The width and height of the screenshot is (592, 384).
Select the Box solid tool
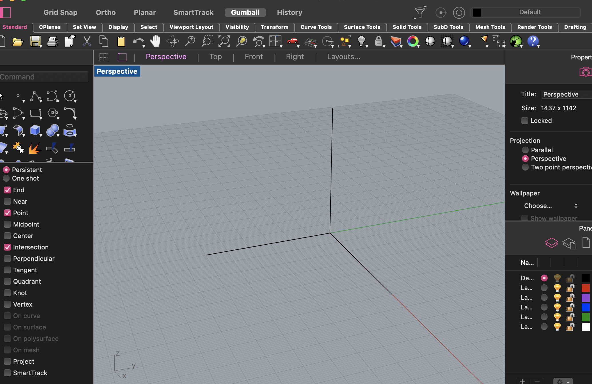click(x=35, y=130)
